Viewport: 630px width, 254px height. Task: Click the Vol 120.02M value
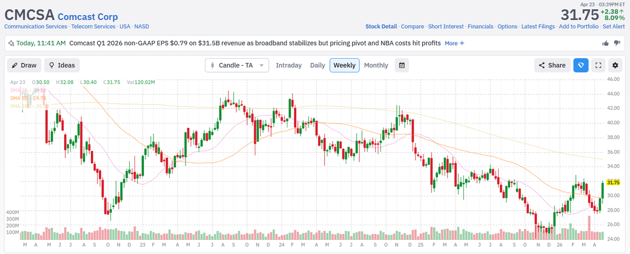click(141, 82)
